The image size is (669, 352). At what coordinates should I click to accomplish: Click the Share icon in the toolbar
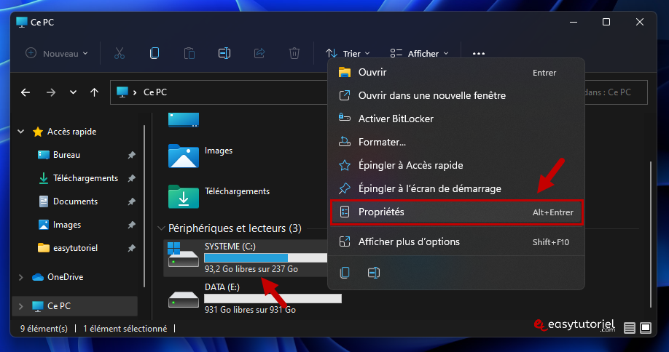click(x=259, y=53)
